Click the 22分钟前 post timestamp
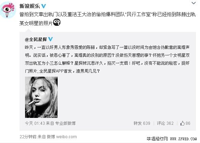Viewport: 200px width, 143px height. tap(28, 137)
